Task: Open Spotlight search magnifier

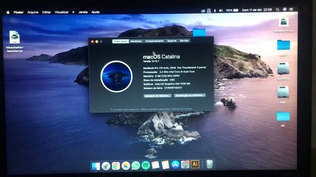Action: [x=277, y=9]
